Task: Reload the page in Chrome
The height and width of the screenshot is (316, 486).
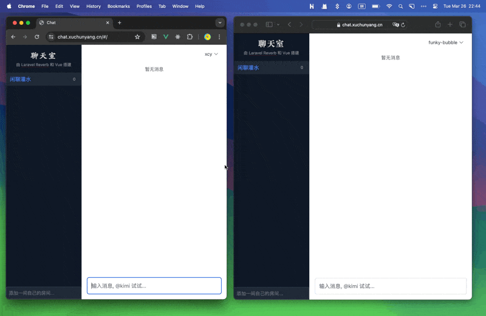Action: pyautogui.click(x=36, y=37)
